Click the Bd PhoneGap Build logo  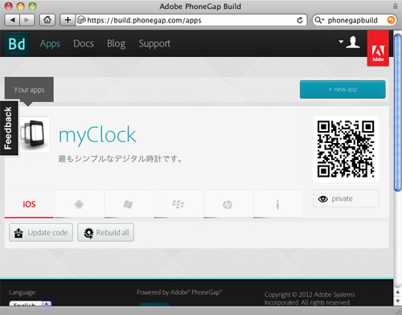17,43
